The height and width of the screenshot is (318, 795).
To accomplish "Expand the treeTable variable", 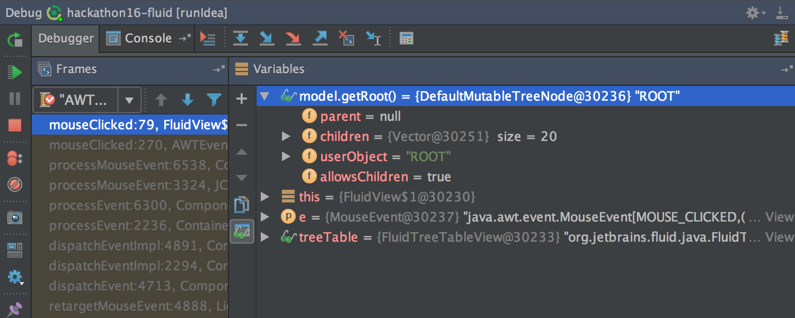I will (x=265, y=237).
